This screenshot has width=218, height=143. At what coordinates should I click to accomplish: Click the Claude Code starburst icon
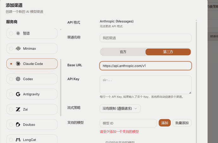tap(18, 64)
